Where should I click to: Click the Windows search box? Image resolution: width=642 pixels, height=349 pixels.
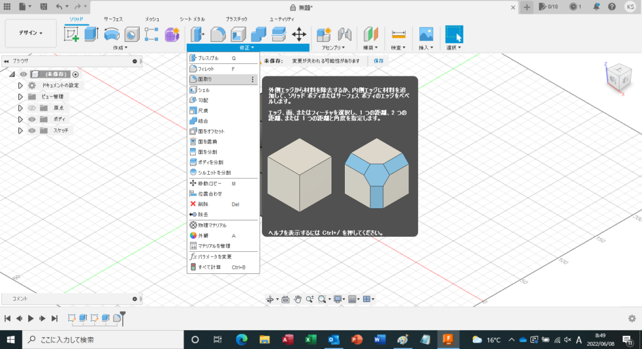tap(102, 340)
